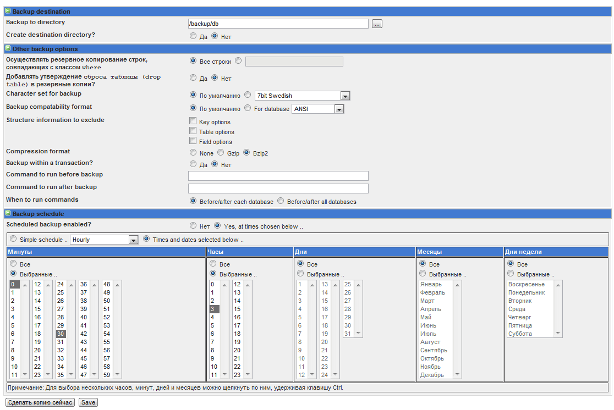Click the Command to run before backup field
The height and width of the screenshot is (410, 614).
tap(278, 175)
